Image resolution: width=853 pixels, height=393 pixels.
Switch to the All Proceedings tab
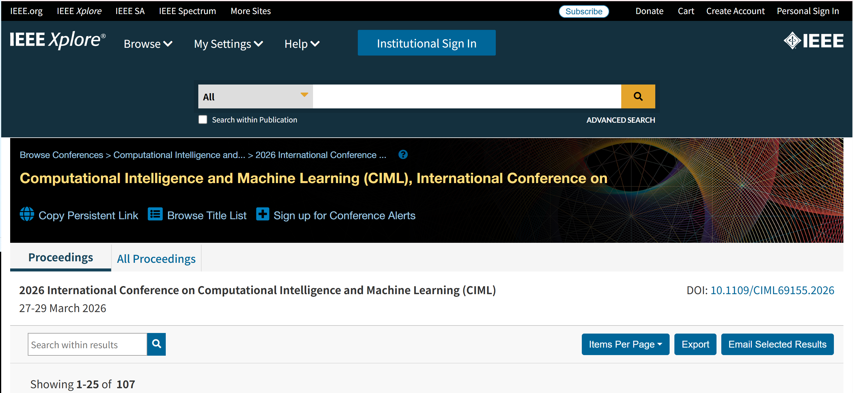pyautogui.click(x=156, y=259)
